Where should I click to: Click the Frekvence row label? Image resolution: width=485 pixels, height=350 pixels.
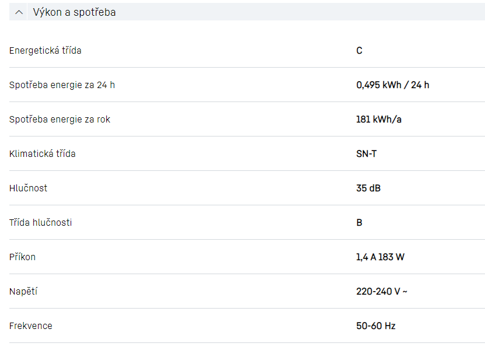pyautogui.click(x=31, y=326)
